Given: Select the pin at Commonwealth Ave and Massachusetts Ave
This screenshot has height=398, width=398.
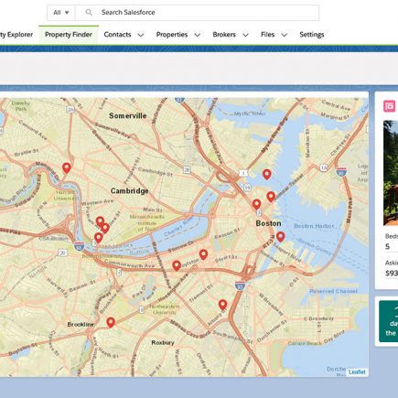Looking at the screenshot, I should [x=177, y=265].
